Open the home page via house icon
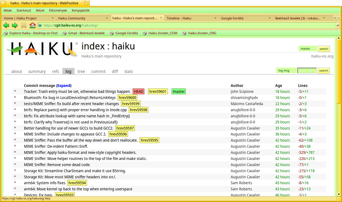342x202 pixels. 33,26
